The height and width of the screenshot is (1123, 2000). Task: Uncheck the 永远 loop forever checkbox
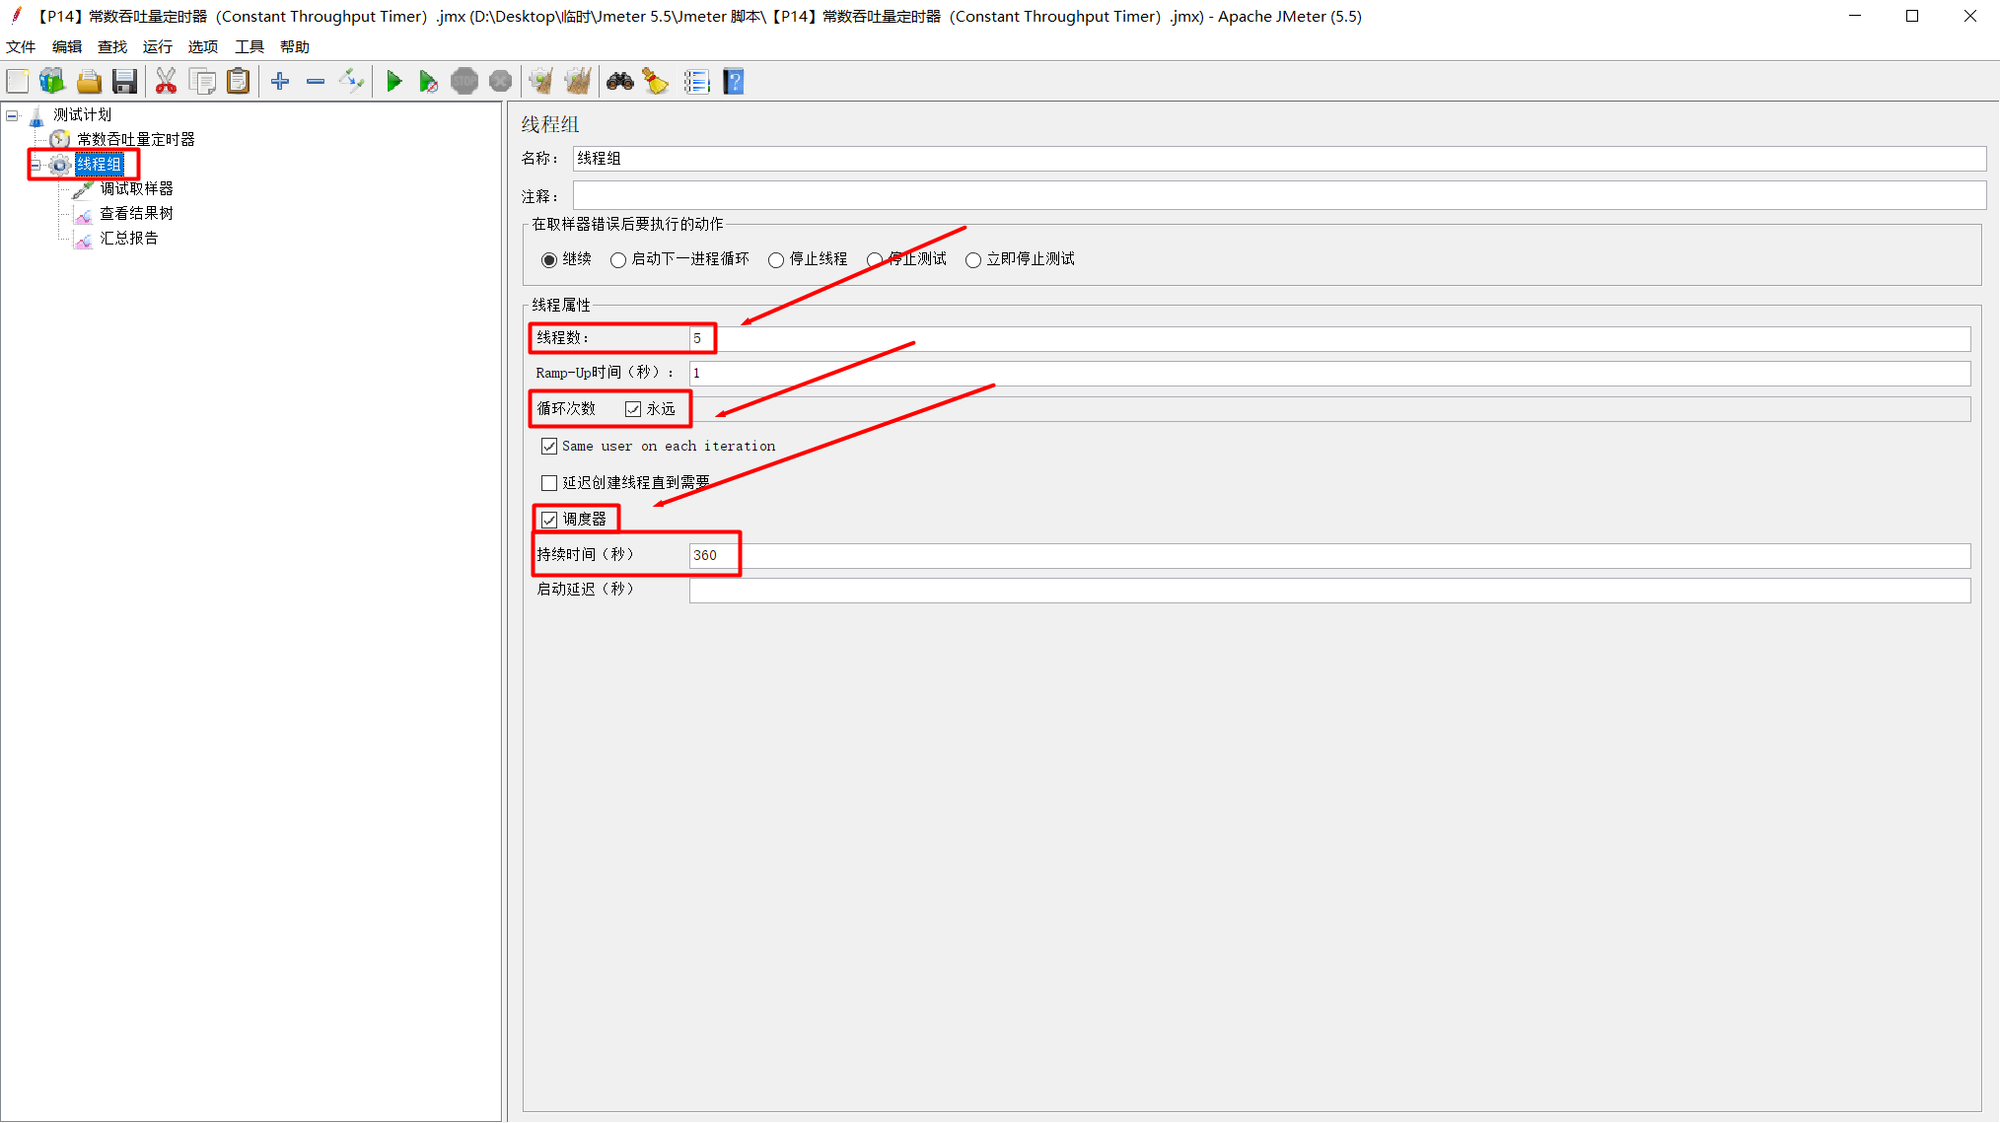(633, 409)
